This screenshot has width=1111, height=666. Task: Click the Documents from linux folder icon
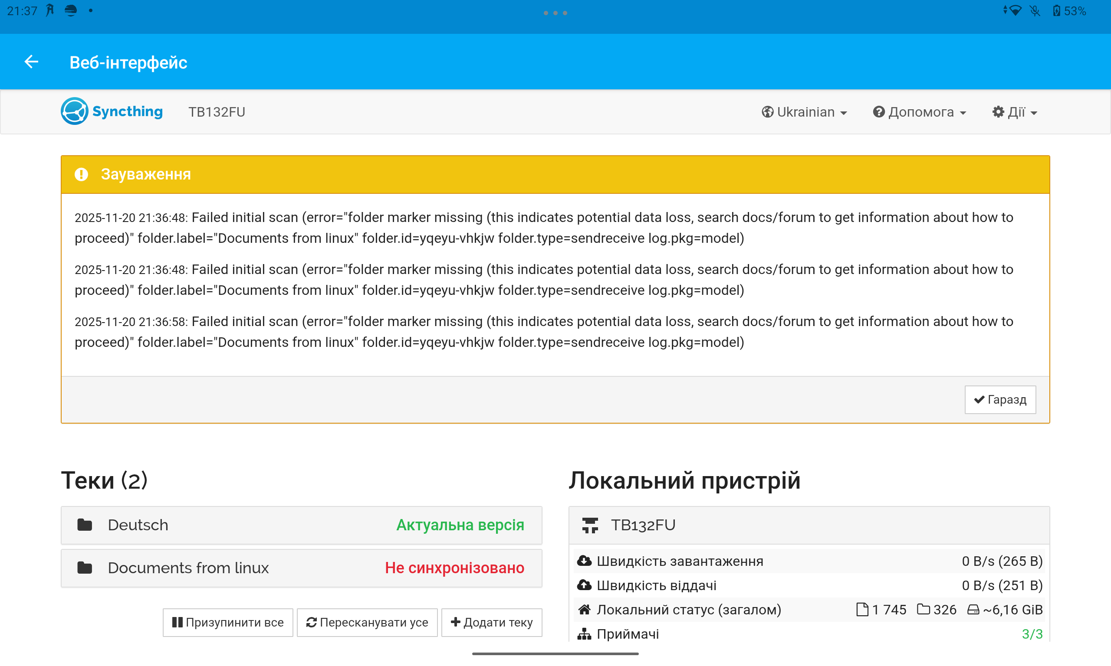[85, 568]
